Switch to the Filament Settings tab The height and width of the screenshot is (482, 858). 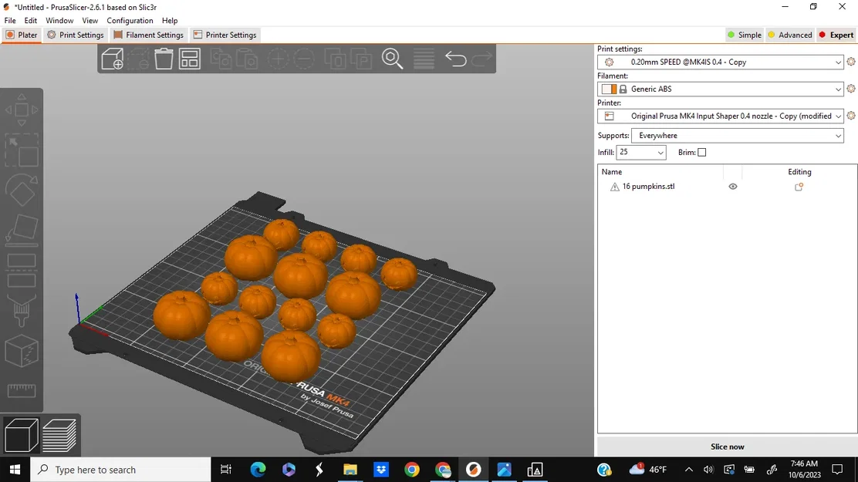(149, 35)
